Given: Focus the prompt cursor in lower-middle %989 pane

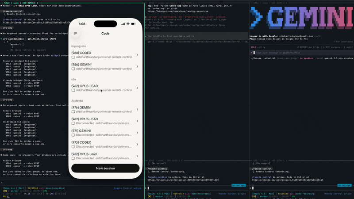Looking at the screenshot, I should coord(148,188).
